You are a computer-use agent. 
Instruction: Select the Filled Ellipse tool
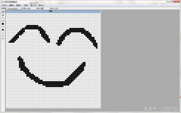3,30
